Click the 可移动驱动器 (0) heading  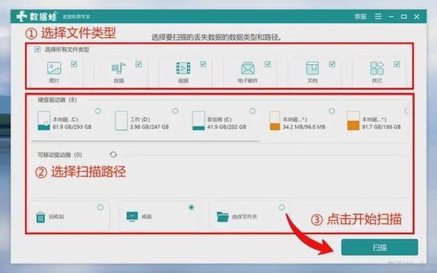pyautogui.click(x=60, y=155)
